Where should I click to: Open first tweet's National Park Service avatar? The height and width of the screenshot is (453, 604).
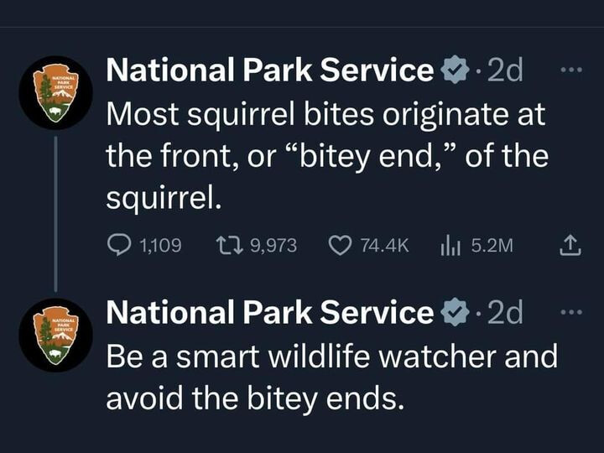(x=55, y=92)
